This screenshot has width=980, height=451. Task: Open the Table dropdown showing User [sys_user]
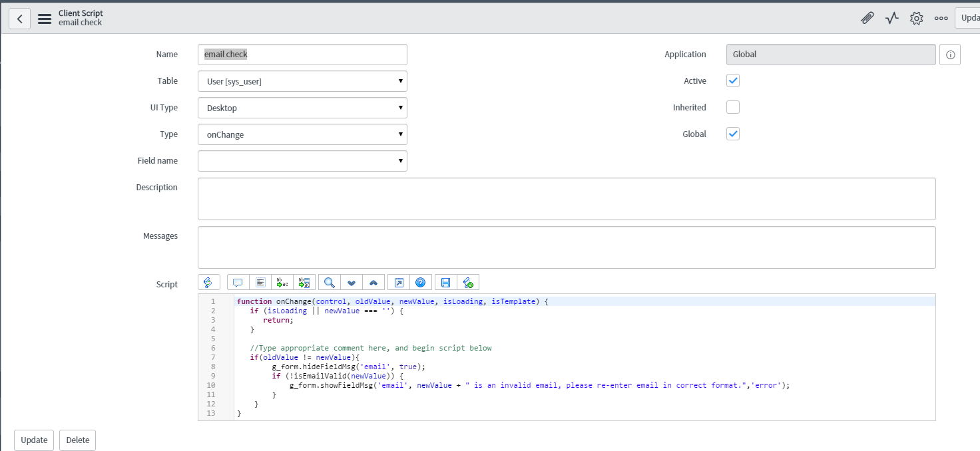(x=302, y=81)
